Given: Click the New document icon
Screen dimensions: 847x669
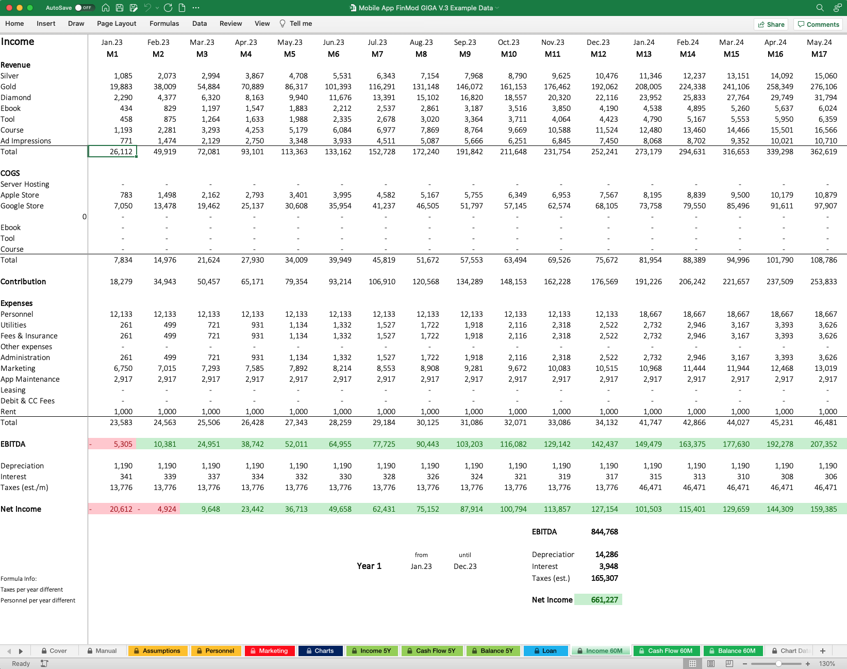Looking at the screenshot, I should pos(182,8).
